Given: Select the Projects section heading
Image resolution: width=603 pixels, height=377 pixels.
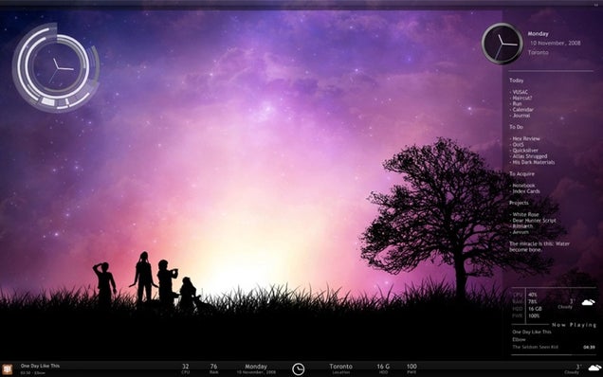Looking at the screenshot, I should pos(519,203).
